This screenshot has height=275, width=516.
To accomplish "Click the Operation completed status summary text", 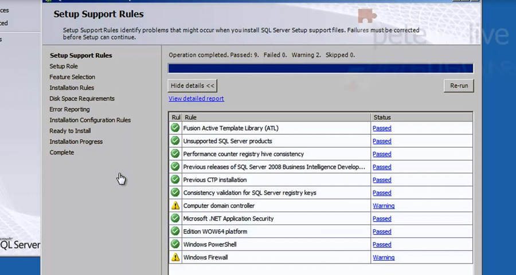I will point(261,55).
